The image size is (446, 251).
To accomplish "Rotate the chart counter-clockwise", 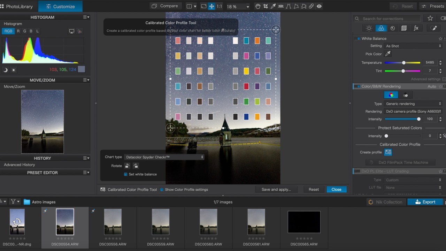I will [x=128, y=166].
